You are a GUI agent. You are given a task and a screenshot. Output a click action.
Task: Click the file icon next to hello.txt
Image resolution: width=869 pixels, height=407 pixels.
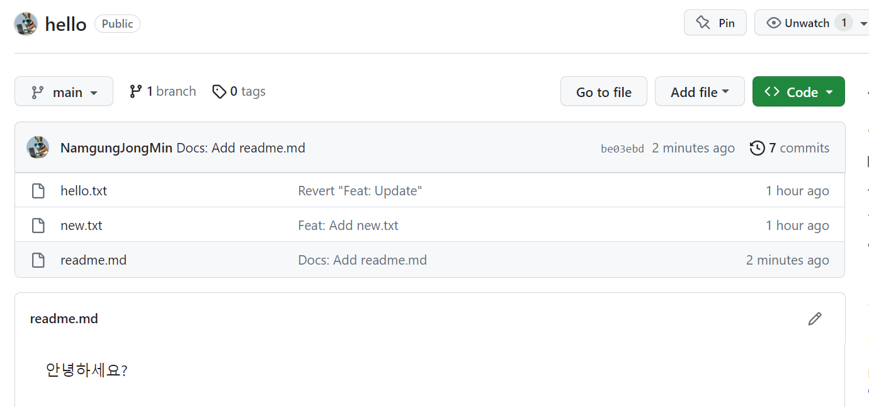(x=38, y=191)
